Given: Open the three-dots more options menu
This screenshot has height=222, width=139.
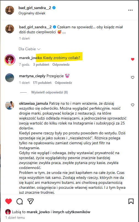Looking at the screenshot, I should pos(130,10).
